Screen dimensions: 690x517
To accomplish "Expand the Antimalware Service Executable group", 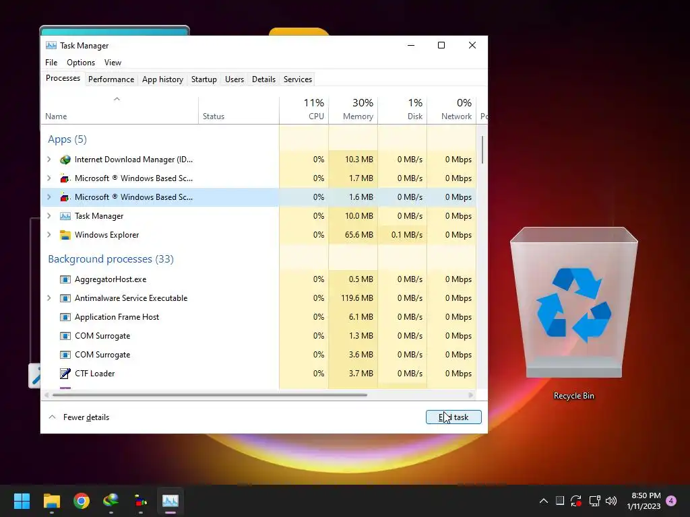I will [x=49, y=298].
